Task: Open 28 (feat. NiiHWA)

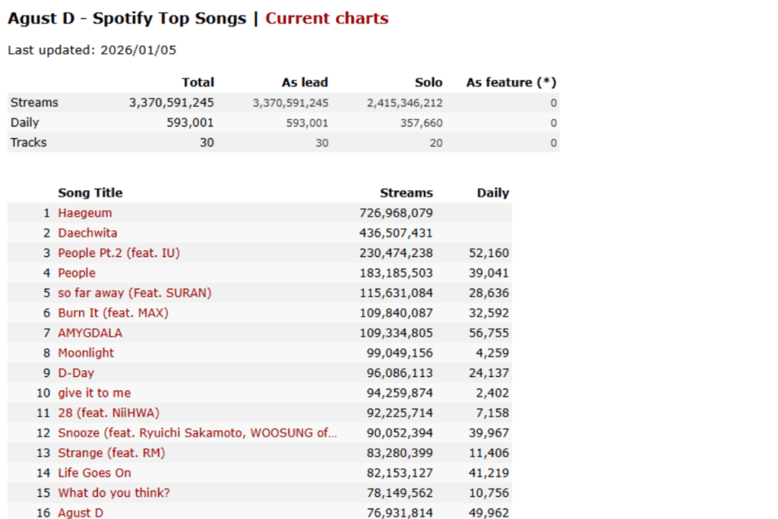Action: click(x=109, y=413)
